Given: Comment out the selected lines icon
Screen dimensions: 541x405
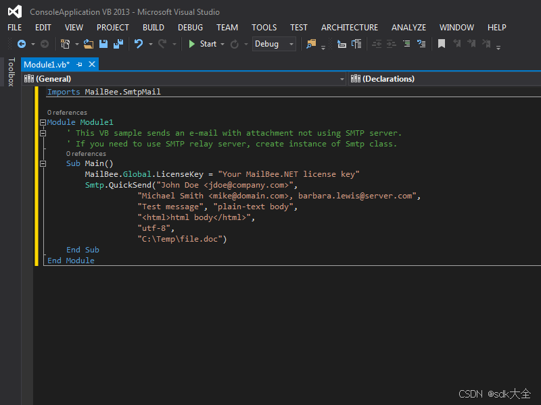Looking at the screenshot, I should tap(406, 44).
